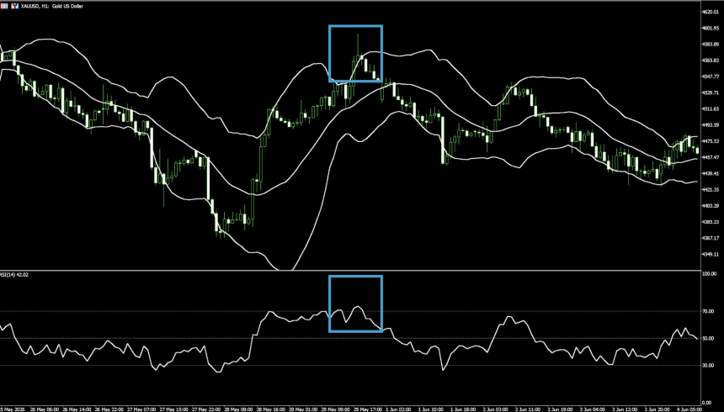Click the 4349.11 price scale label
Viewport: 724px width, 412px height.
click(711, 254)
